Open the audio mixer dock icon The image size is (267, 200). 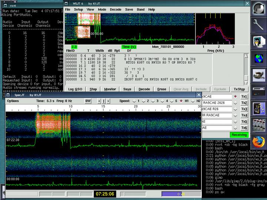[x=259, y=125]
